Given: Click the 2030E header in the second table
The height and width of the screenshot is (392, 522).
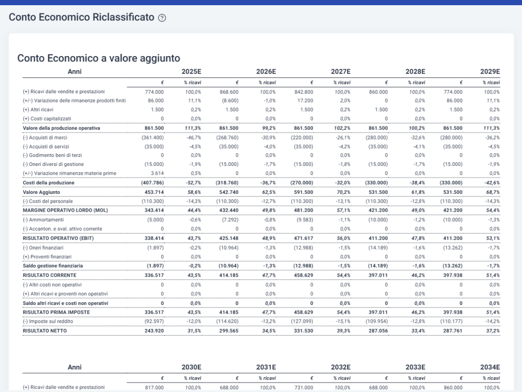Looking at the screenshot, I should click(191, 367).
